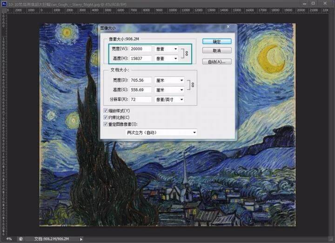Screen dimensions: 335x243
Task: Open the 两次立方（自动）resample method dropdown
Action: [x=161, y=133]
